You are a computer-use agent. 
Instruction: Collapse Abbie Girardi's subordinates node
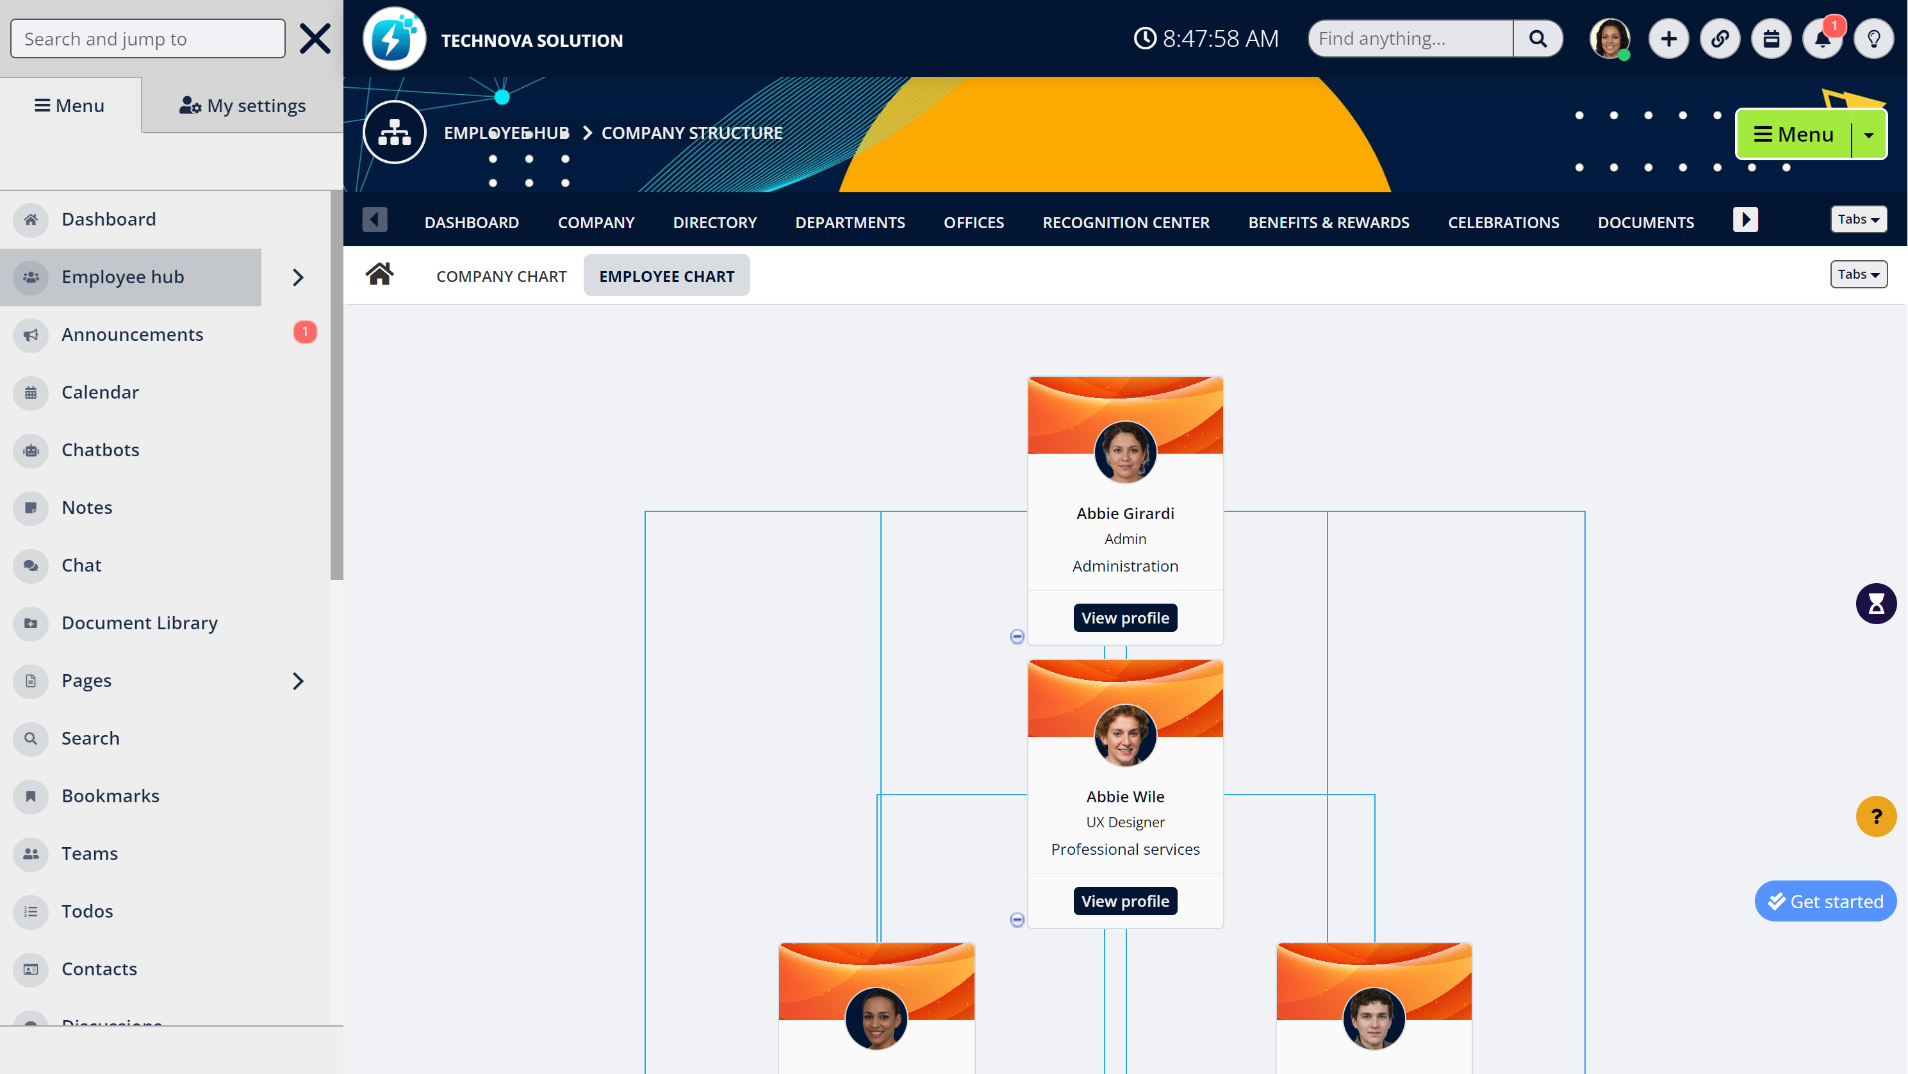[x=1017, y=636]
